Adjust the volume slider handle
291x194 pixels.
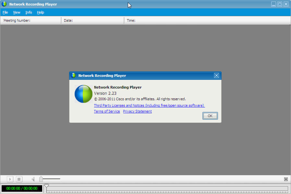pos(41,179)
